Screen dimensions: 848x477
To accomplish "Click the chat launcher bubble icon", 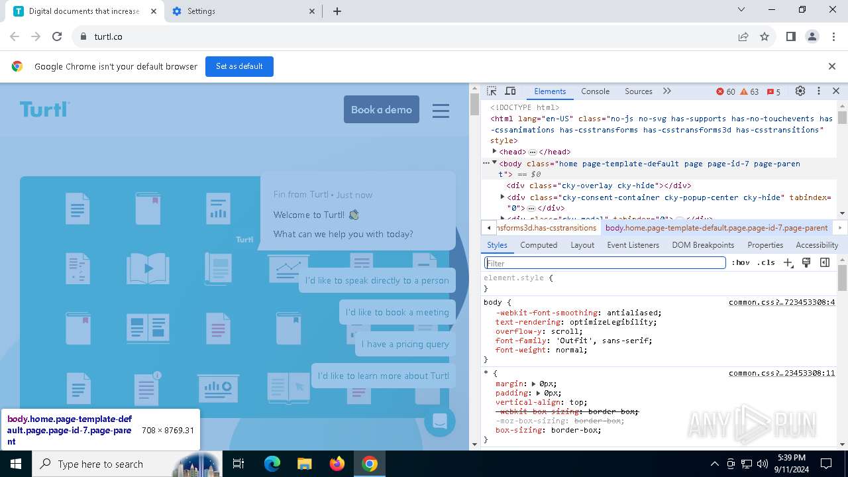I will pos(440,421).
